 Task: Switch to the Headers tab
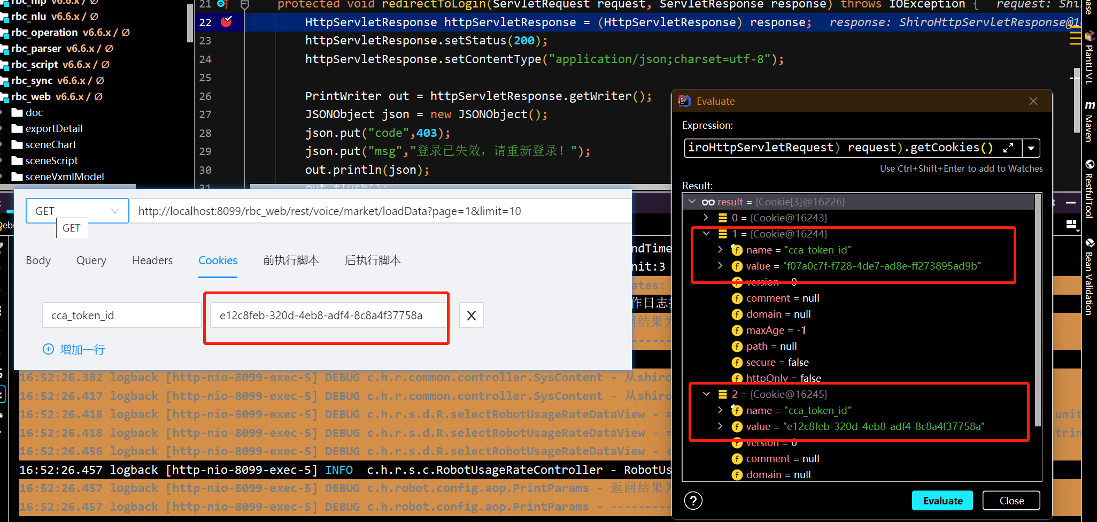coord(152,260)
